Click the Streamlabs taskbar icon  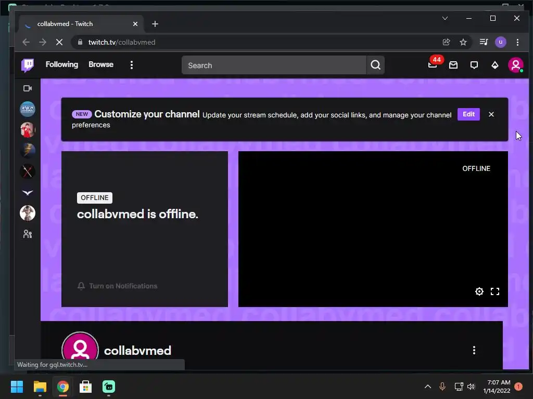pos(109,387)
